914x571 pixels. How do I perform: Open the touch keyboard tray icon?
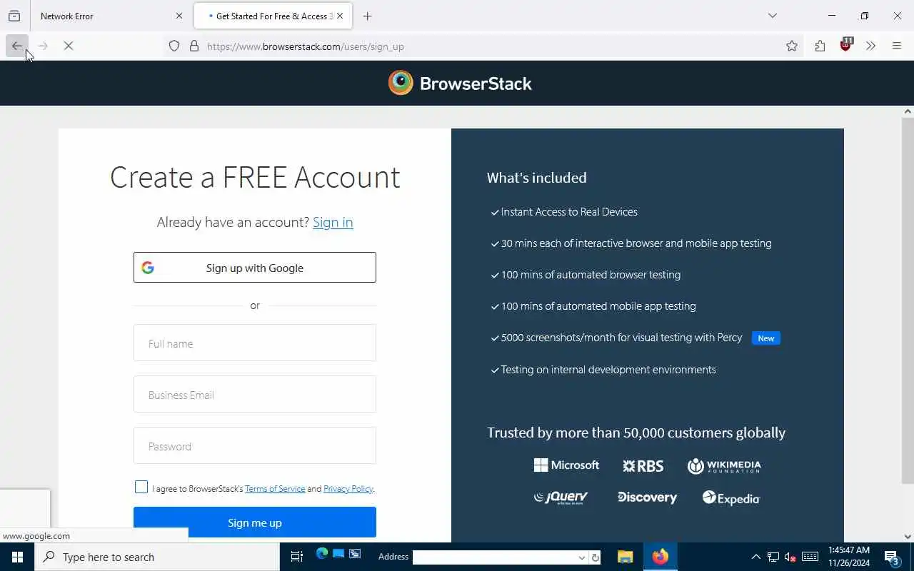(x=810, y=557)
